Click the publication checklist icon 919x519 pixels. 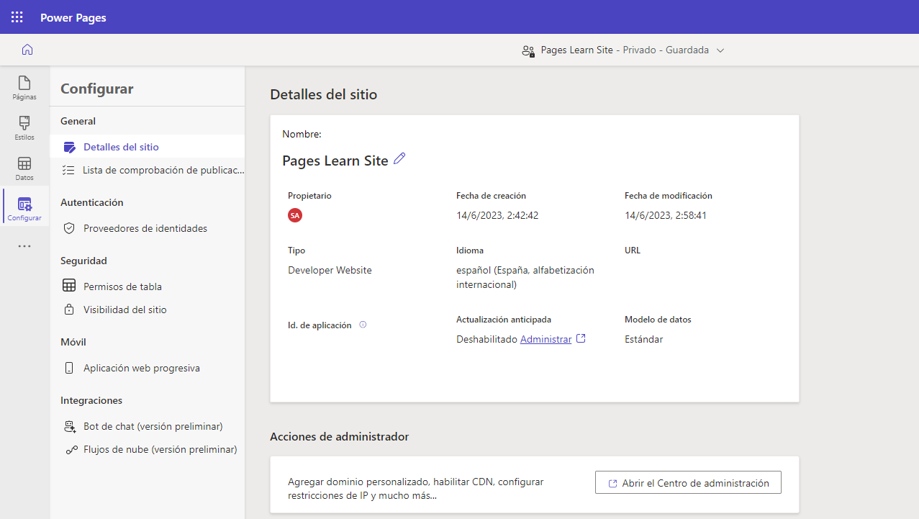coord(68,171)
